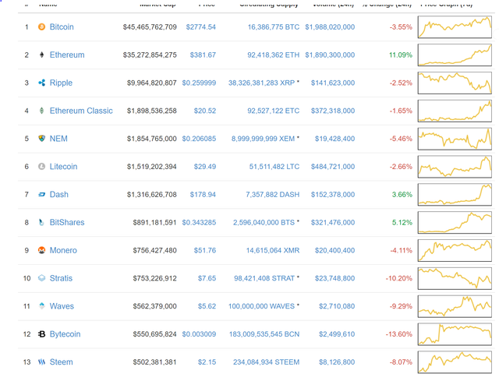Click the Bitcoin coin icon
The image size is (499, 374).
click(41, 27)
